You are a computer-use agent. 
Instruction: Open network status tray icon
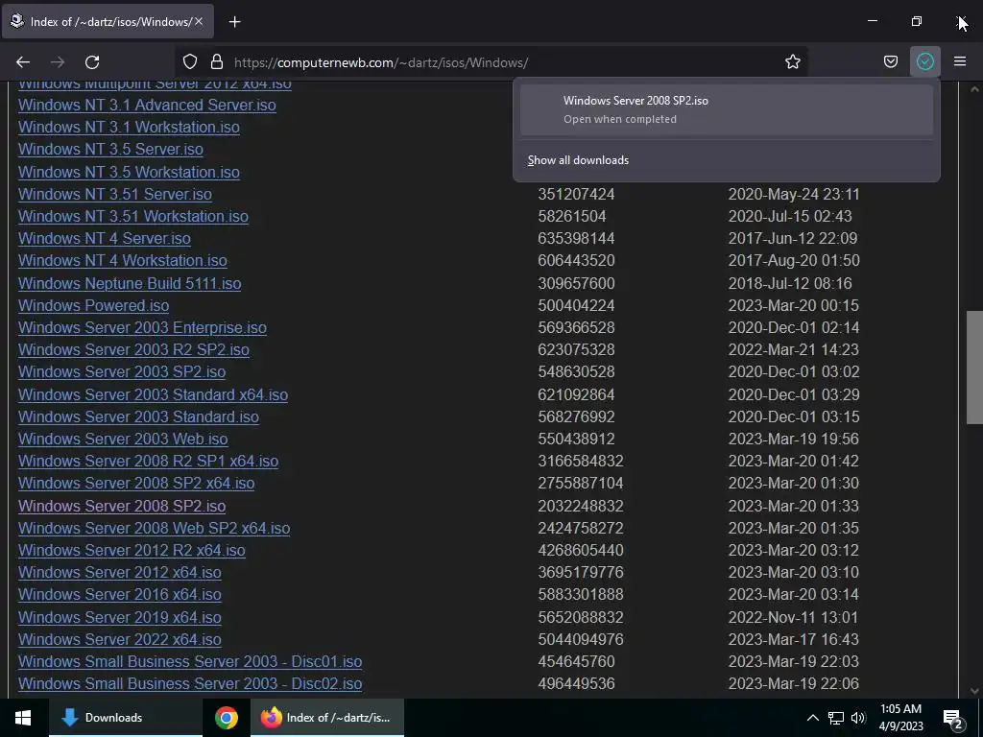coord(836,718)
